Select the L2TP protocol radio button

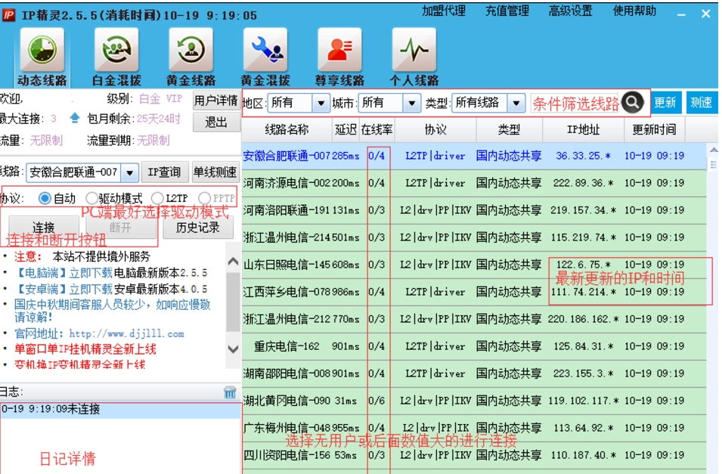[x=157, y=199]
